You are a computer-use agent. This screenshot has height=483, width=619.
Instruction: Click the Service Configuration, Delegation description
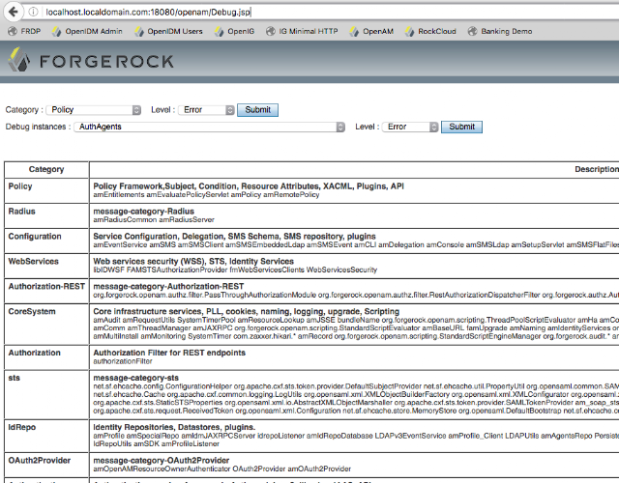pos(234,236)
